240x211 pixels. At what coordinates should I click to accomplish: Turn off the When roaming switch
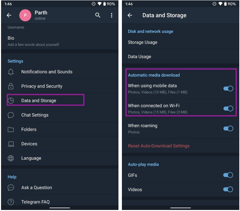pyautogui.click(x=228, y=129)
